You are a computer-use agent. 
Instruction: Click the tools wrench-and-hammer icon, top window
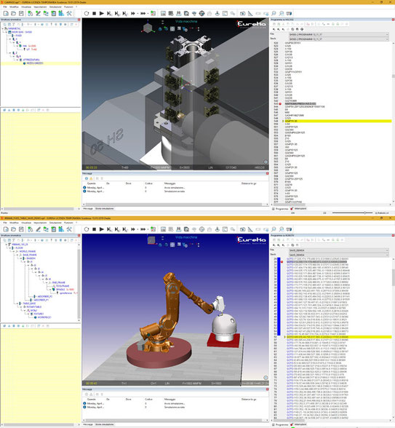click(69, 13)
